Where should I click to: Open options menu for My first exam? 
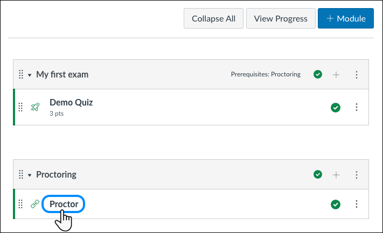tap(356, 74)
